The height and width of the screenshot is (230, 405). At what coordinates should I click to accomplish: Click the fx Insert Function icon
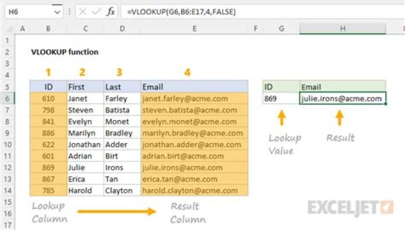tap(111, 12)
